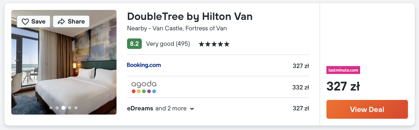
Task: Click the eDreams row 327 zł price
Action: (x=301, y=108)
